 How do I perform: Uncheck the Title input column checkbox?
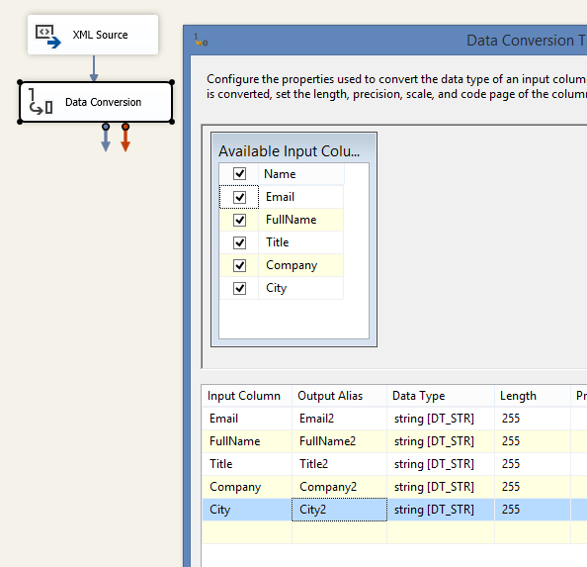click(239, 242)
